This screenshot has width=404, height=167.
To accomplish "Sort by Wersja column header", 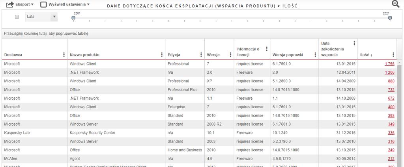I will (x=213, y=55).
